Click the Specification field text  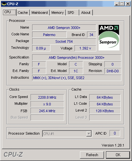pos(77,58)
